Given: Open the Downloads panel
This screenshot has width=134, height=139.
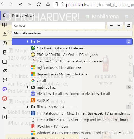Looking at the screenshot, I should (5, 34).
